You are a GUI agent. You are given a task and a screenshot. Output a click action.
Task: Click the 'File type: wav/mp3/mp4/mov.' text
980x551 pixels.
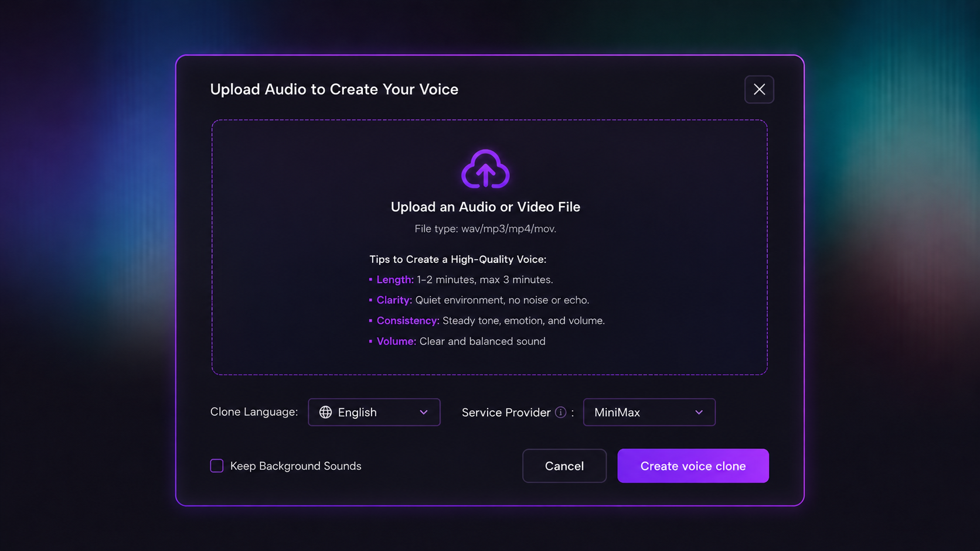[x=485, y=229]
